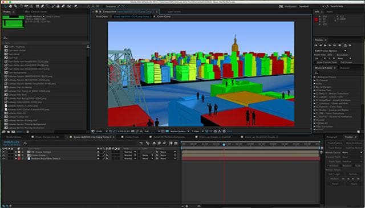This screenshot has width=365, height=208.
Task: Click Medium Royal Blue Solid red label swatch
Action: tap(19, 158)
